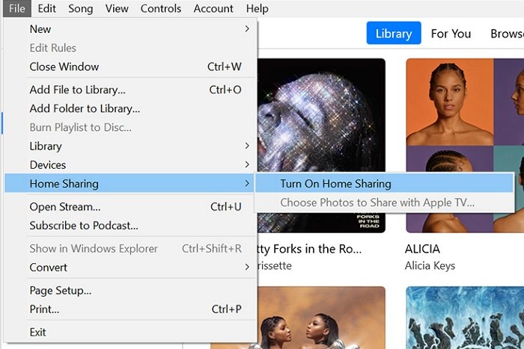524x349 pixels.
Task: Open the two women album cover
Action: coord(321,318)
